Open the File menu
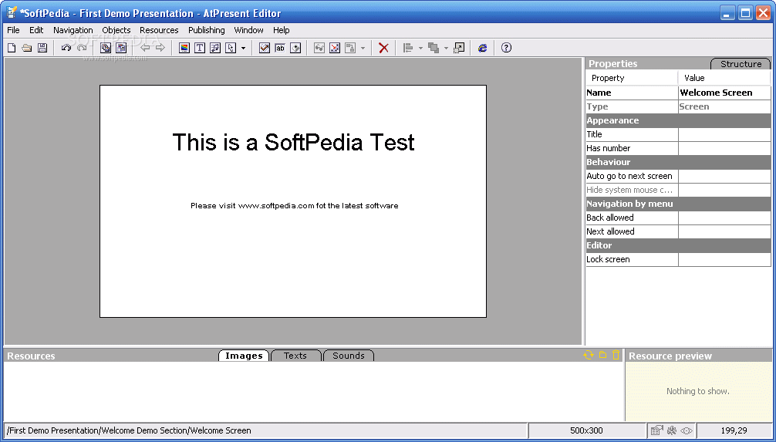 tap(13, 30)
